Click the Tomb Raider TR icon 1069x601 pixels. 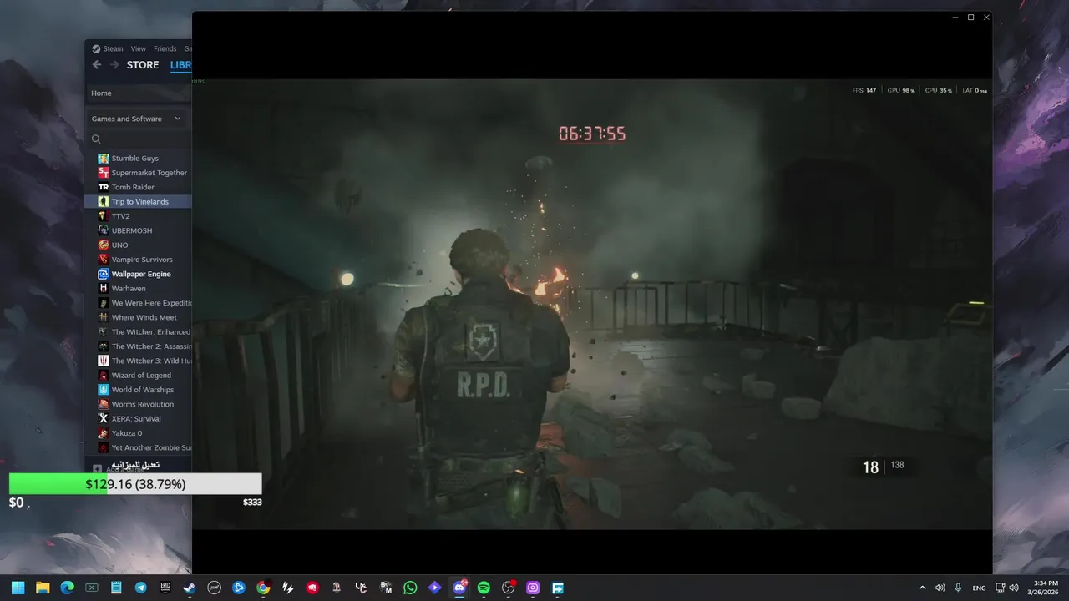104,187
